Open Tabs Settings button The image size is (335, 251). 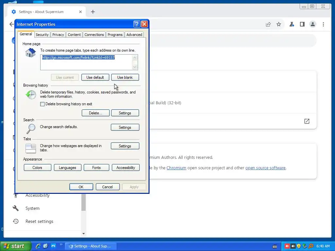pyautogui.click(x=125, y=146)
